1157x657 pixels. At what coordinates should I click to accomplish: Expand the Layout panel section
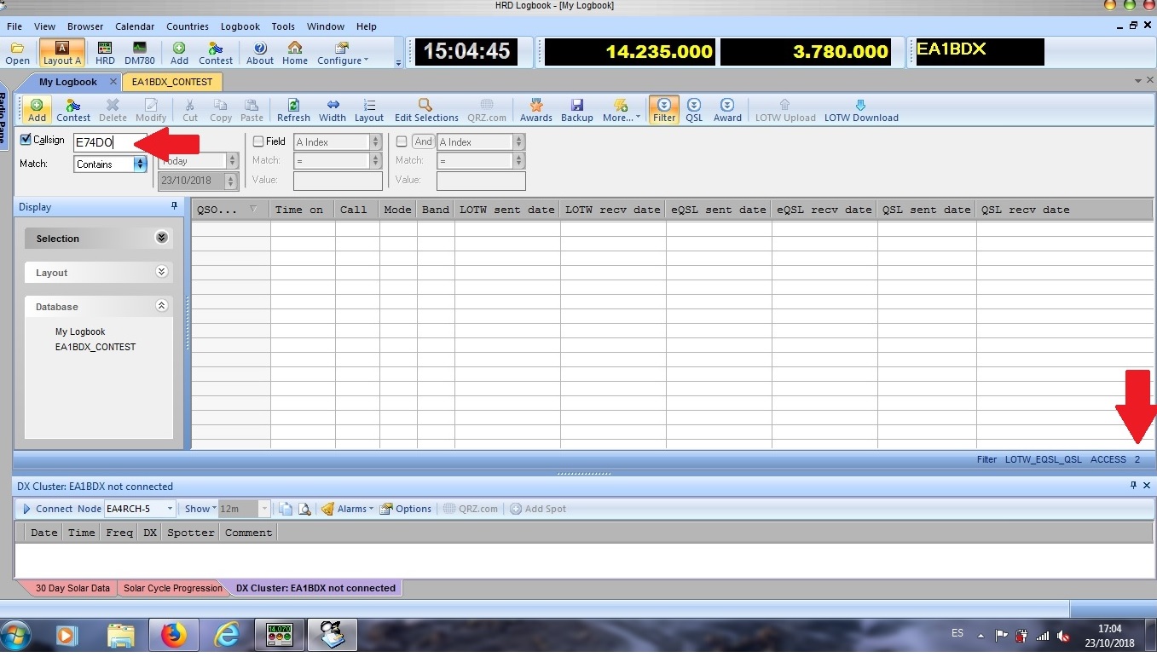click(x=161, y=272)
